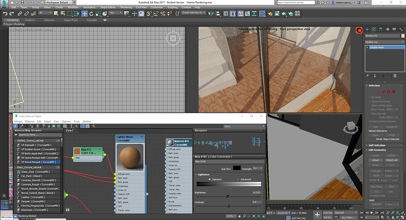The image size is (406, 220).
Task: Activate the Select and Scale tool
Action: [x=98, y=13]
